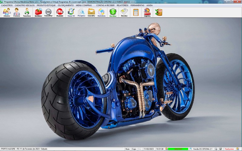This screenshot has width=242, height=151.
Task: Open the OS/ORÇAMENTO menu
Action: 66,5
